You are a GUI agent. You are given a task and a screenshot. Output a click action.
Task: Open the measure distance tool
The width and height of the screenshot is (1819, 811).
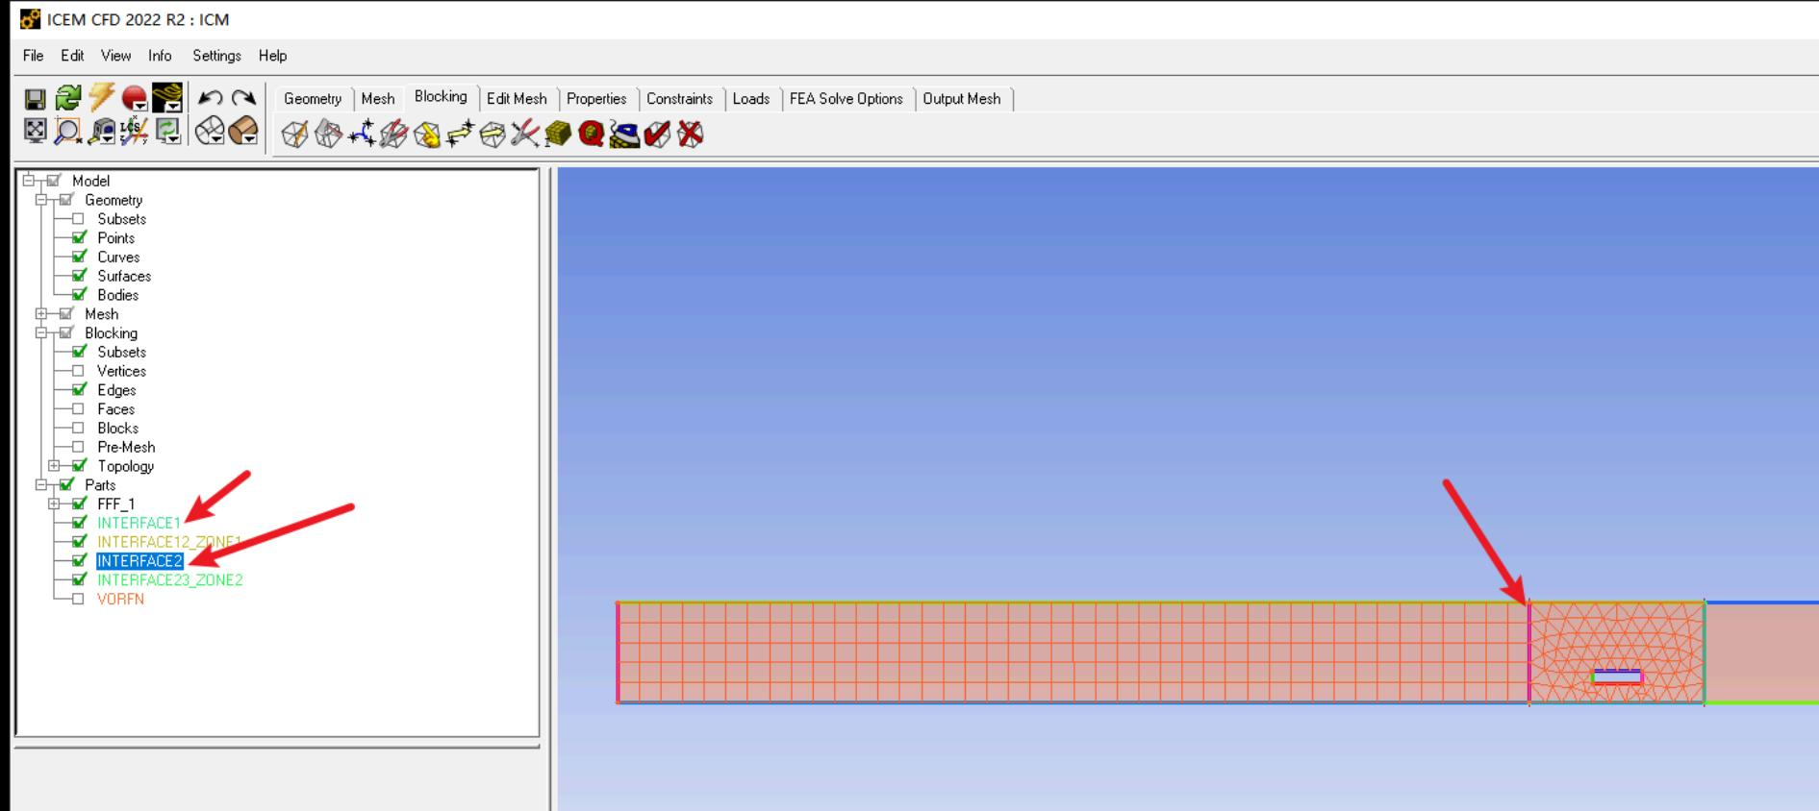pos(101,131)
